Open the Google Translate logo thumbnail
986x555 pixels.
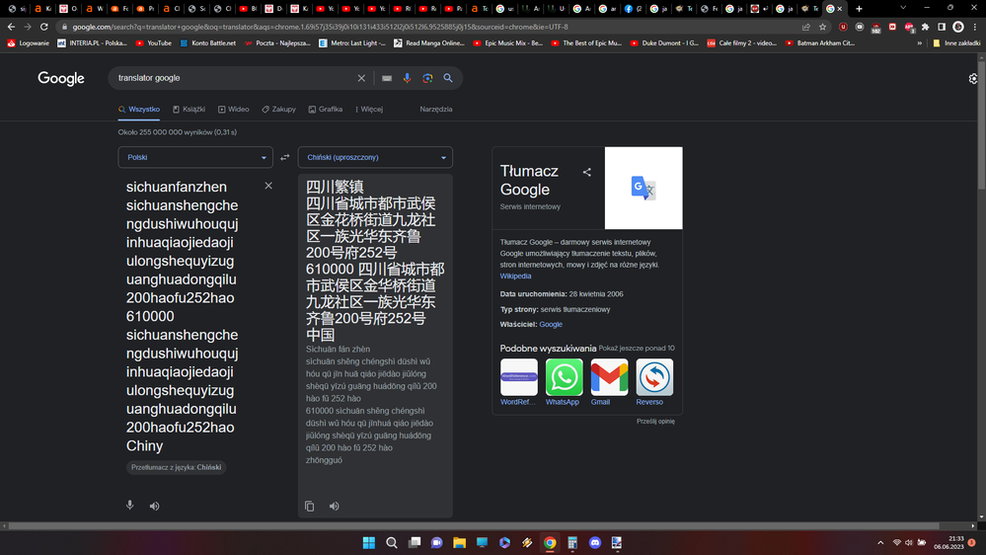(x=644, y=189)
